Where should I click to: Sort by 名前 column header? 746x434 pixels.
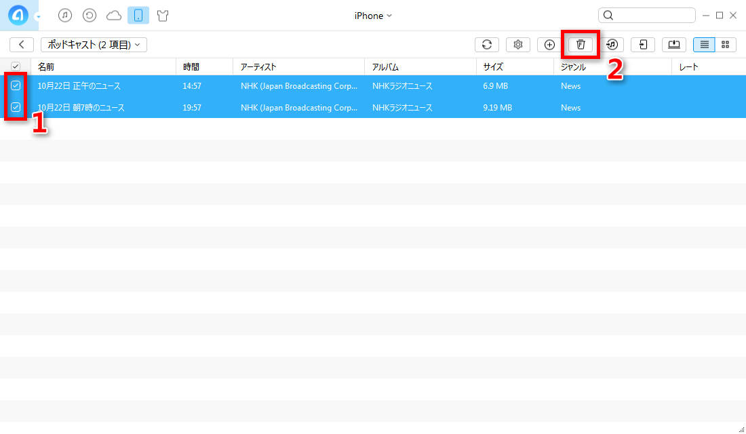click(x=103, y=66)
